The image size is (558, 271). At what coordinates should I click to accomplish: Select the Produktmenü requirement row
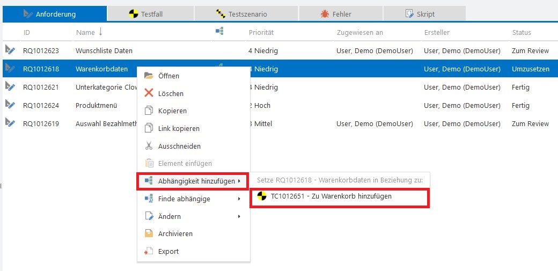click(97, 106)
